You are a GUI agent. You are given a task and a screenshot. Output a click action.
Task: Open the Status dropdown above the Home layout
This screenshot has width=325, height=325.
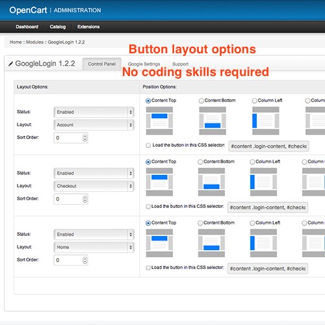94,234
